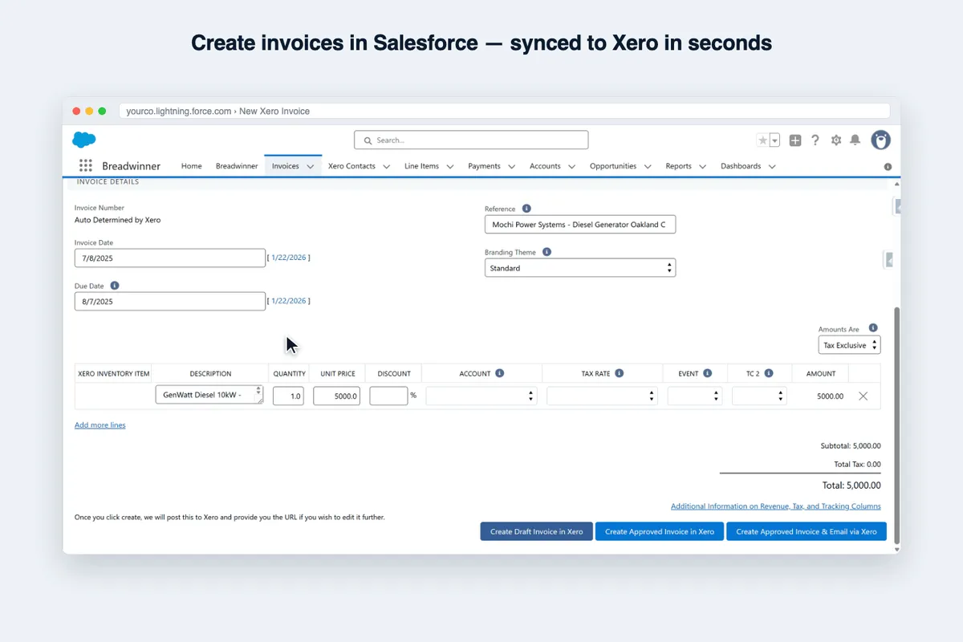
Task: Open the Branding Theme Standard dropdown
Action: (x=580, y=268)
